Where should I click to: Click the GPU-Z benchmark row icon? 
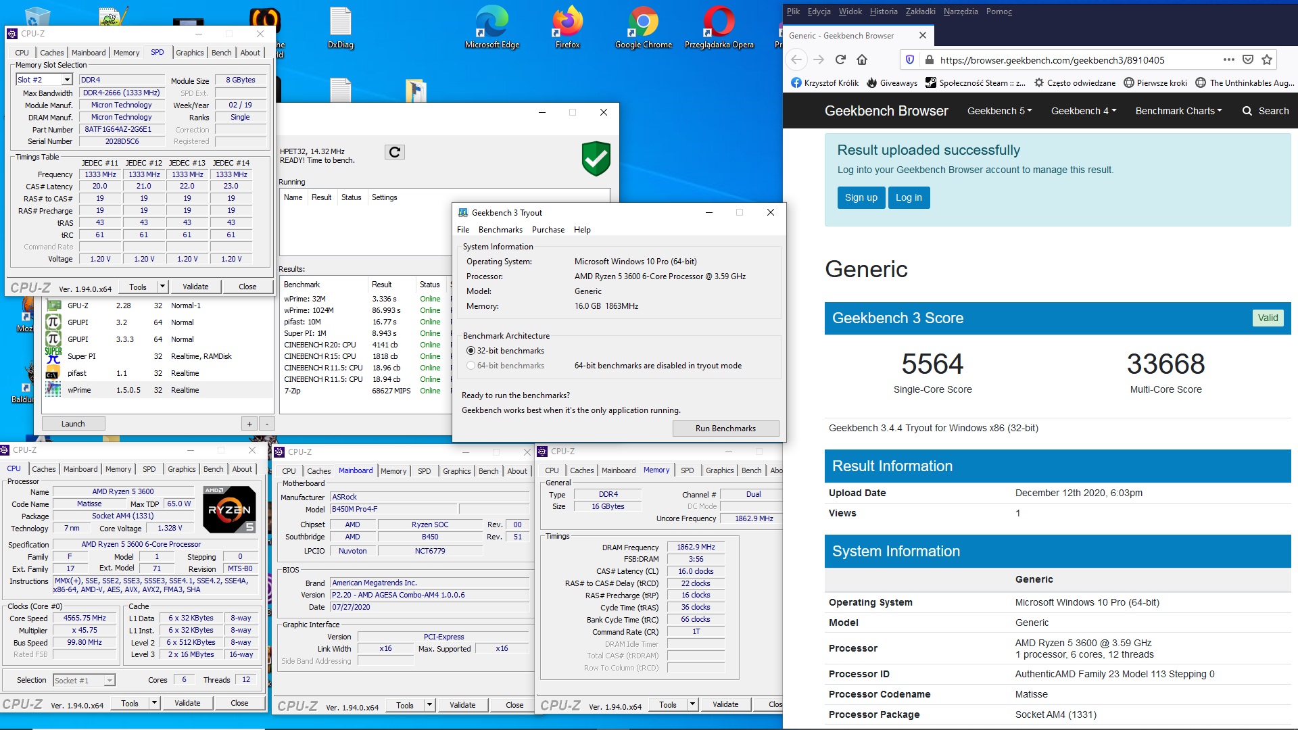click(x=53, y=305)
